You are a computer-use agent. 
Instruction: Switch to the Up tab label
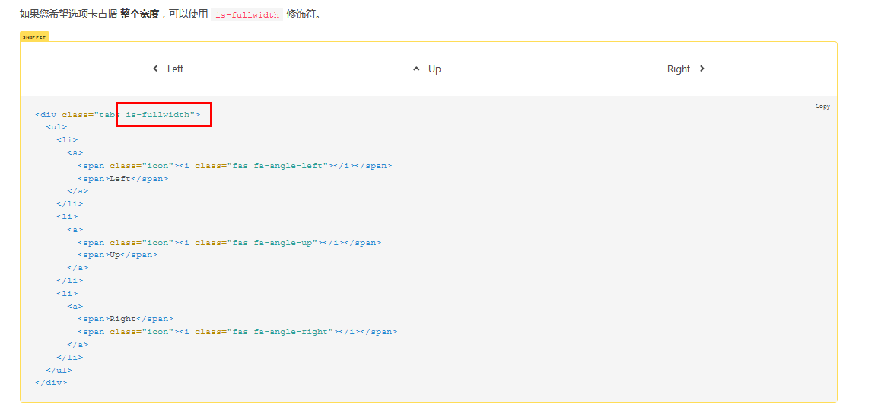coord(434,68)
